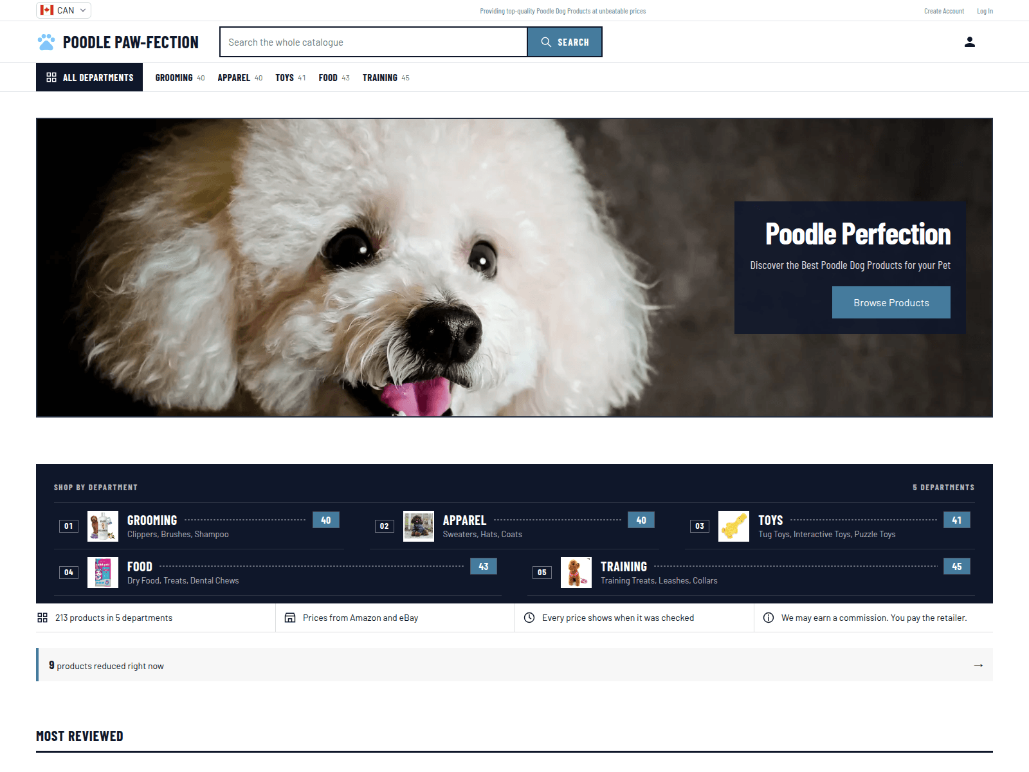Click the Most Reviewed section heading

(x=80, y=736)
